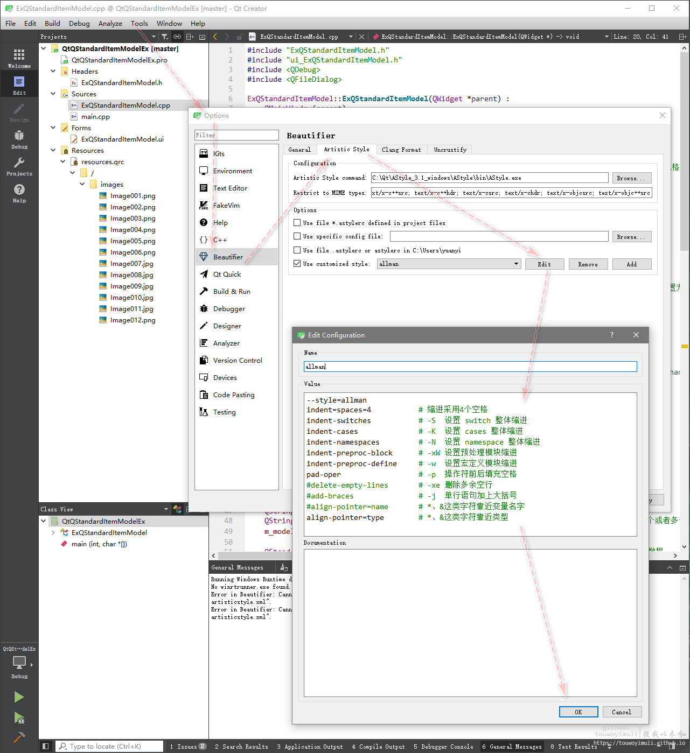Click the configuration Name field
Viewport: 690px width, 753px height.
coord(470,367)
